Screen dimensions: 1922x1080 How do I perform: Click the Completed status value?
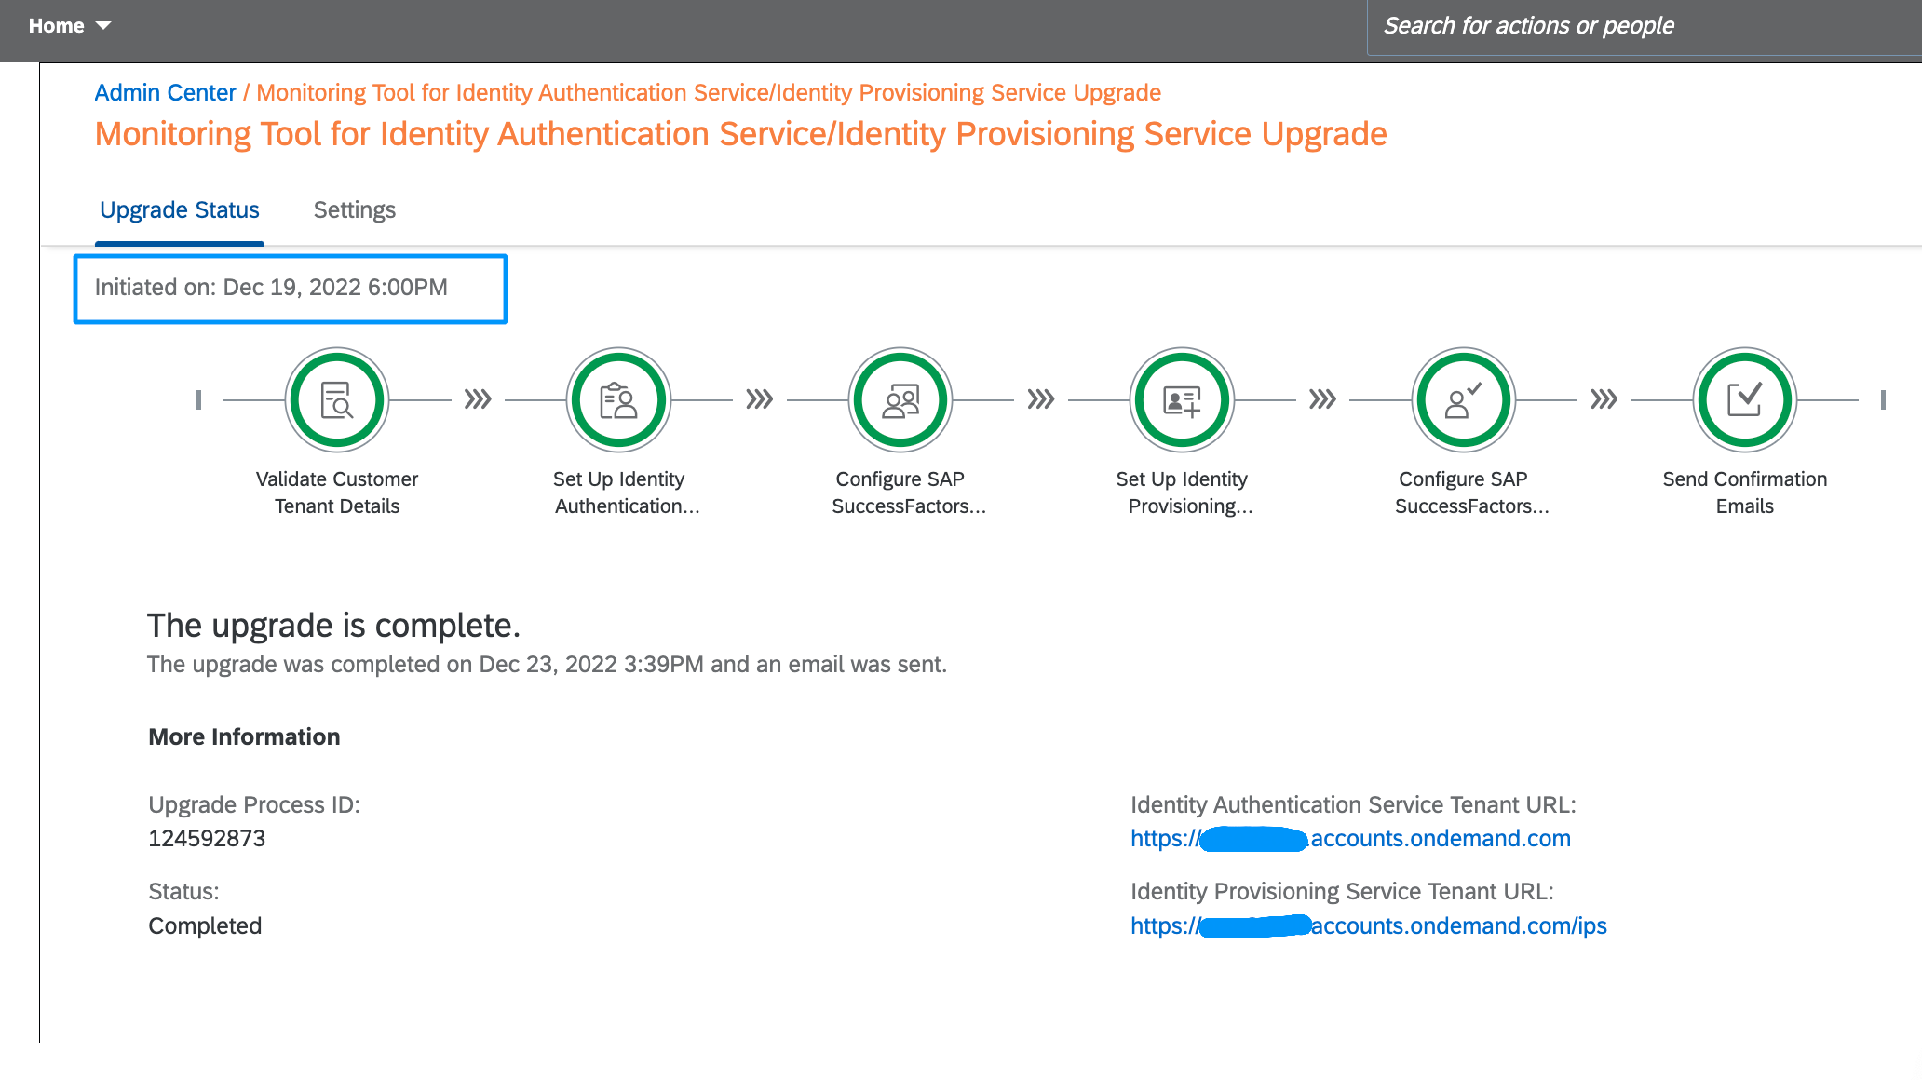tap(205, 926)
